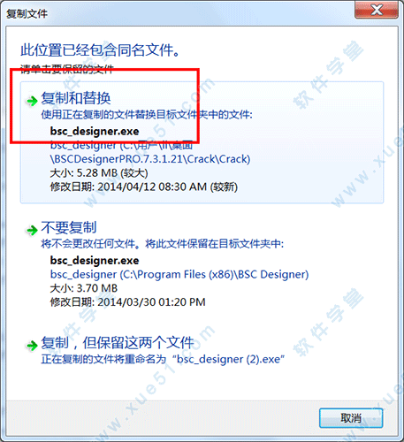Click the Program Files (x86) path link
The image size is (404, 442).
(x=179, y=274)
